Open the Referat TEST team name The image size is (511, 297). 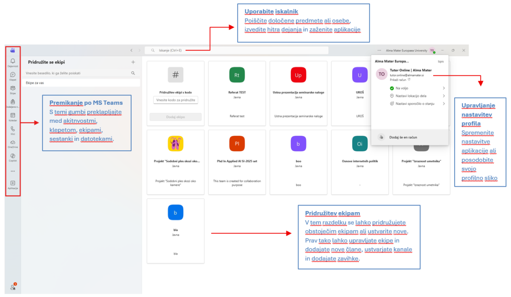point(237,92)
